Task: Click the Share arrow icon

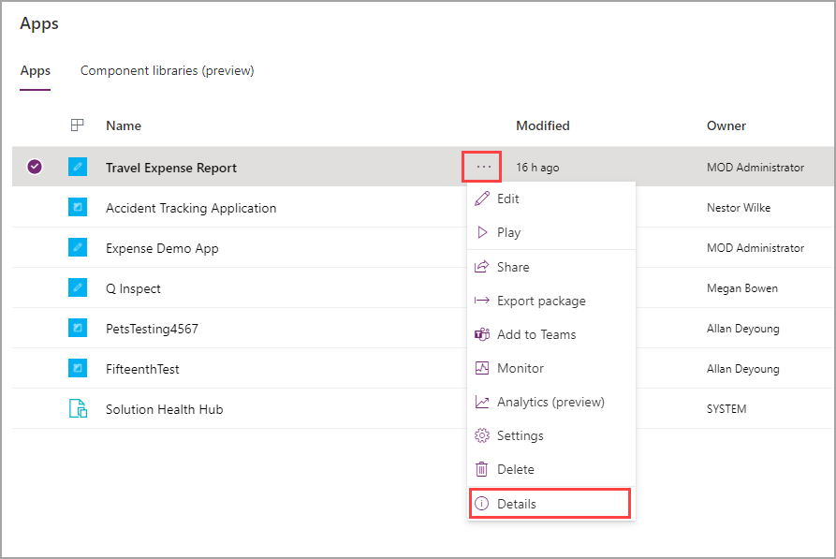Action: click(x=482, y=267)
